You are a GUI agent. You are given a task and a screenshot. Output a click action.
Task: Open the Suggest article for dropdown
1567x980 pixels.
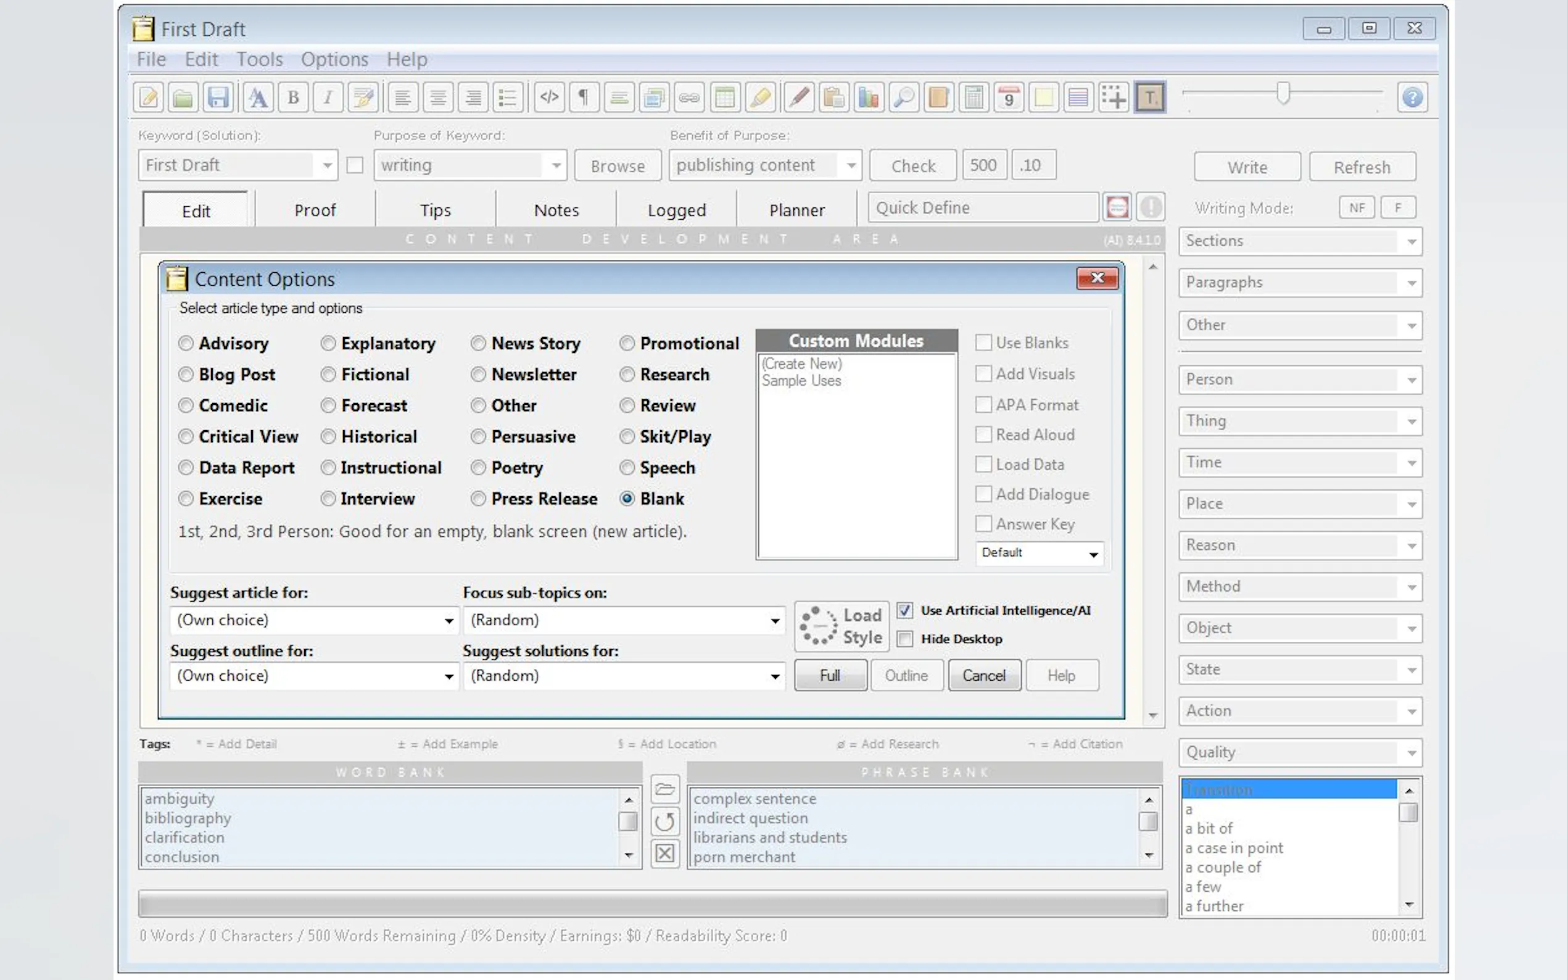point(449,621)
